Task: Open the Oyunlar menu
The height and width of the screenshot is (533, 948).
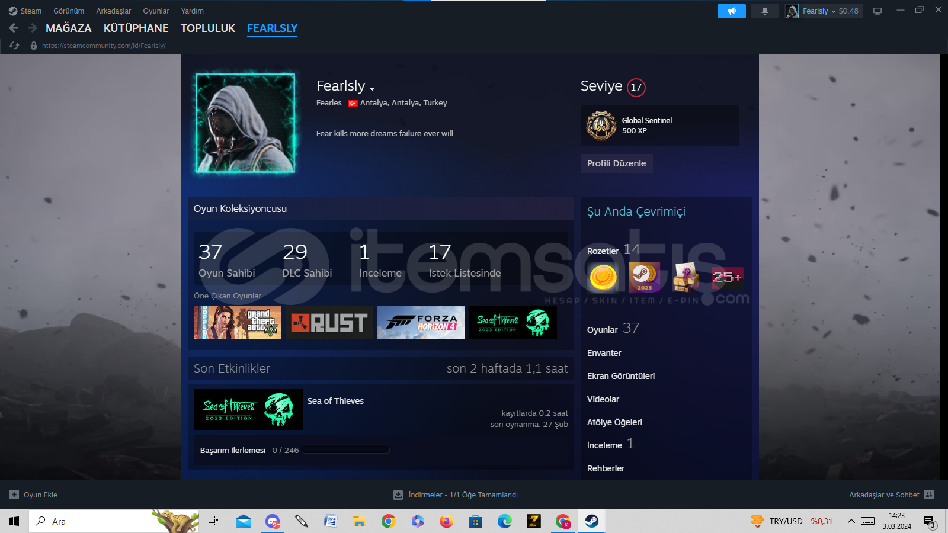Action: [x=156, y=11]
